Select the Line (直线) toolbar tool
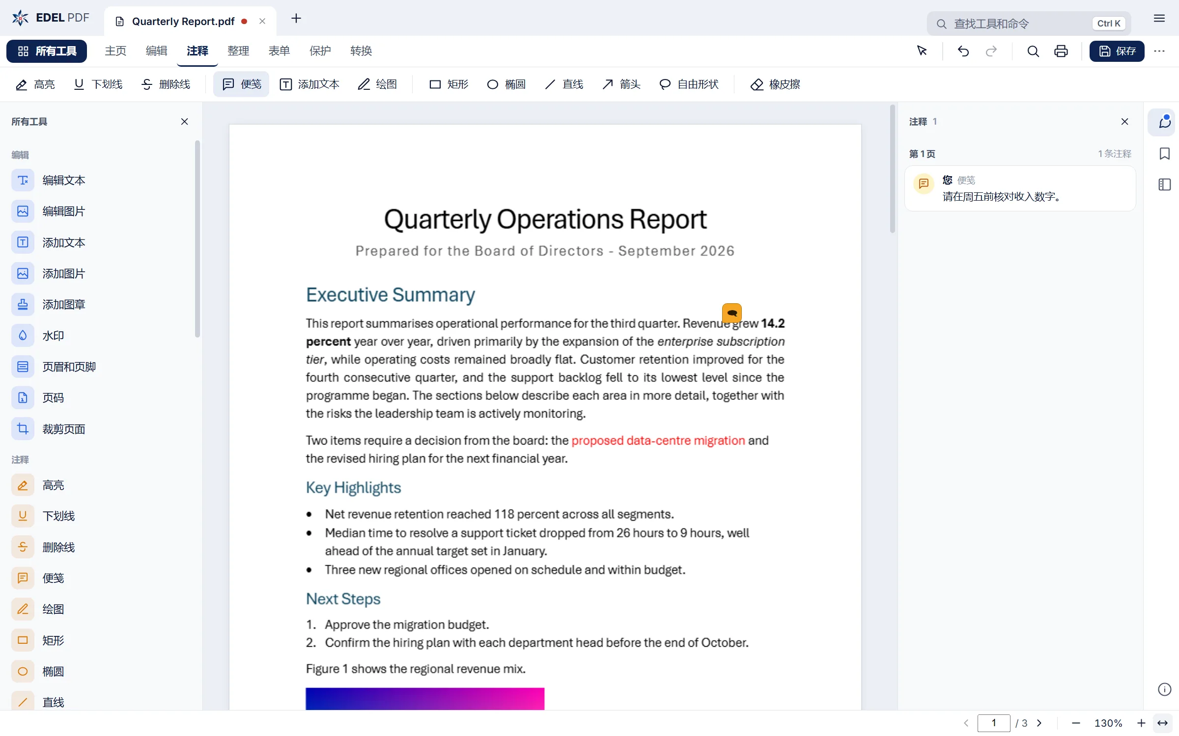The width and height of the screenshot is (1179, 736). [x=563, y=84]
